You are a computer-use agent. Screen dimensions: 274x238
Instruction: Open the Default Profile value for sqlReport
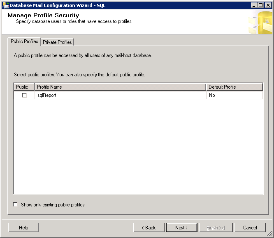point(234,95)
